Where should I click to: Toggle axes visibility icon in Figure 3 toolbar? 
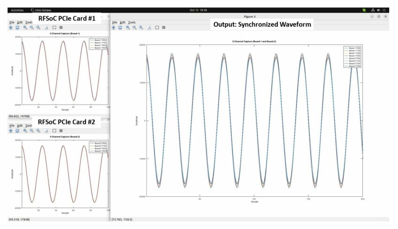pos(156,28)
